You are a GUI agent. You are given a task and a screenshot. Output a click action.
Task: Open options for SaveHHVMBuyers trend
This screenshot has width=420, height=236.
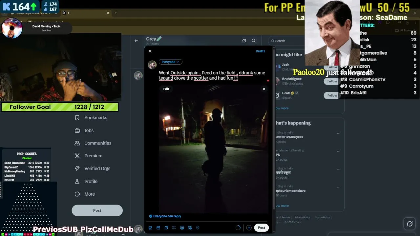click(x=339, y=133)
